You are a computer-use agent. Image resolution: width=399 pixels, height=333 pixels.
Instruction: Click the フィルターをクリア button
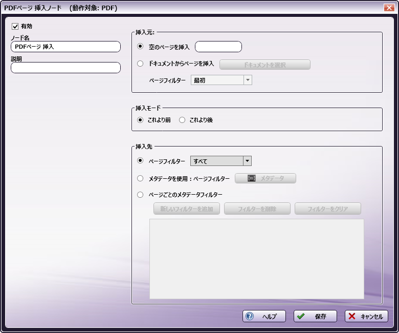pos(327,209)
